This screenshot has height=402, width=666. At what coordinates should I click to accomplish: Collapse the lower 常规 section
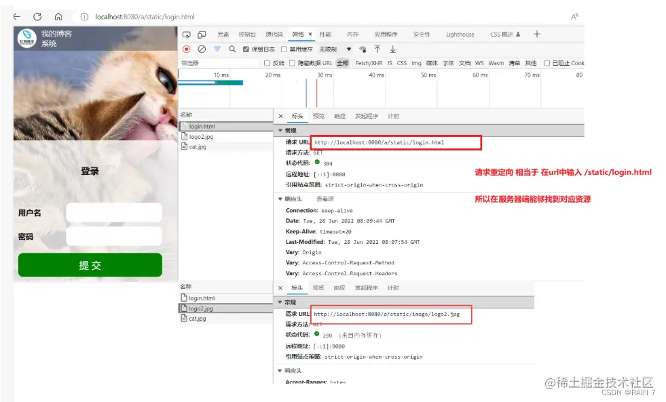coord(280,302)
